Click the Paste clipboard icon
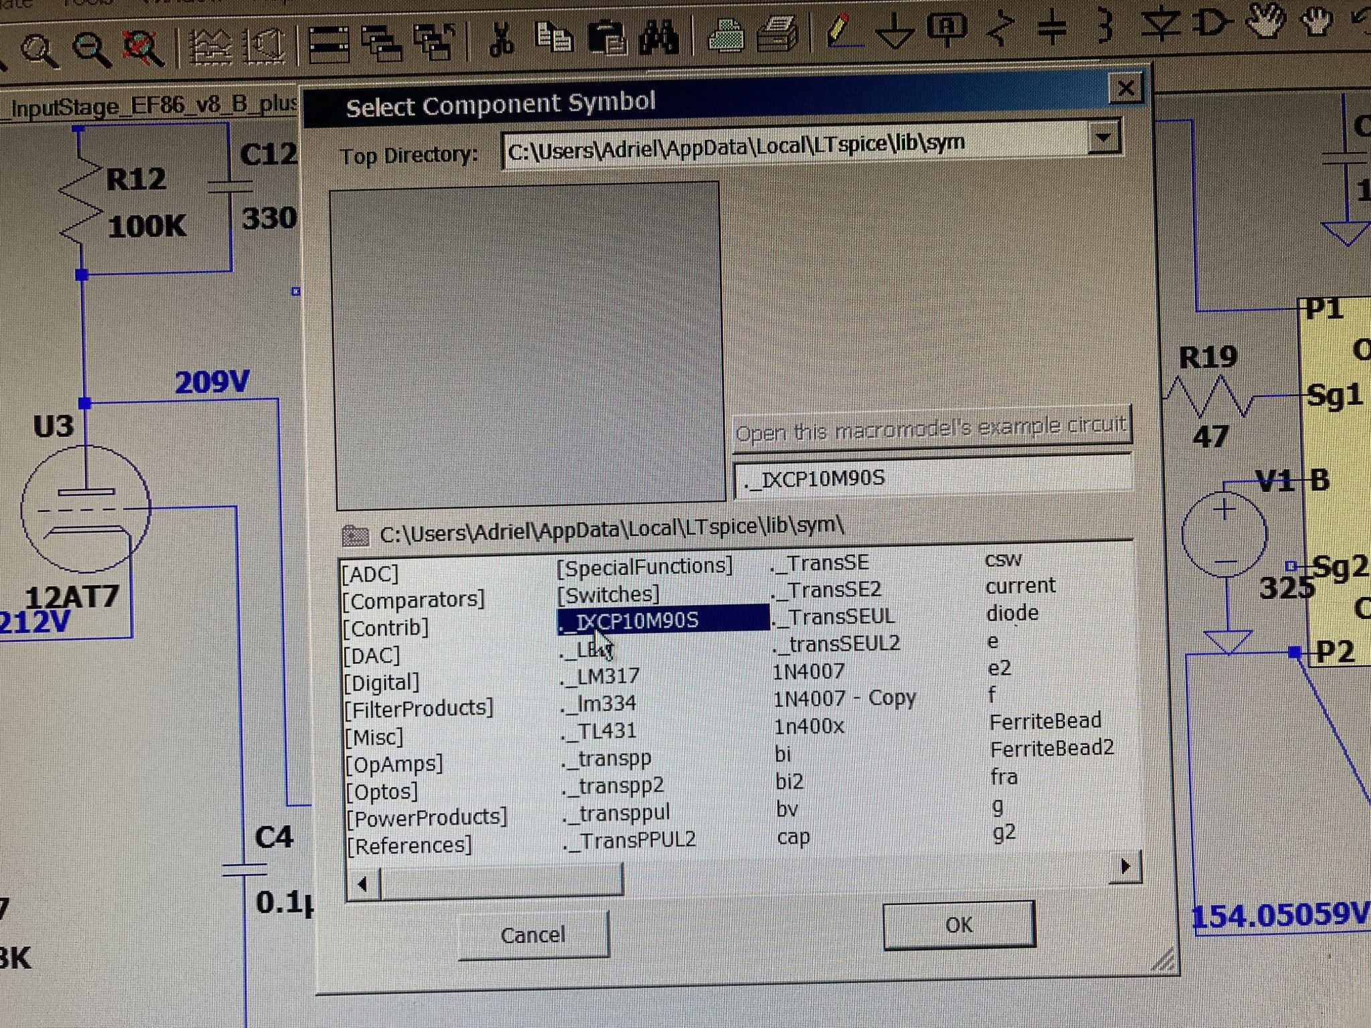The height and width of the screenshot is (1028, 1371). (607, 37)
